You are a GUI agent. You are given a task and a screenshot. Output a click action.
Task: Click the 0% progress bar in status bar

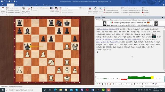(x=152, y=86)
